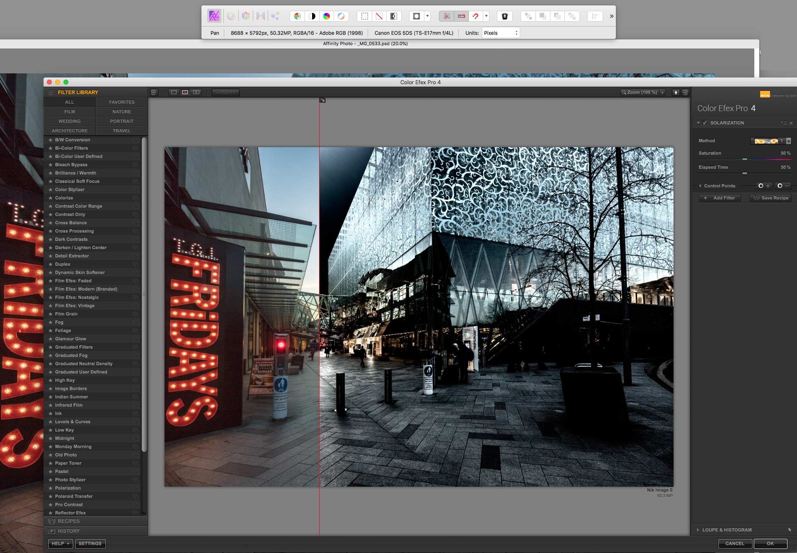Favorite the Bleach Bypass filter star

coord(51,165)
